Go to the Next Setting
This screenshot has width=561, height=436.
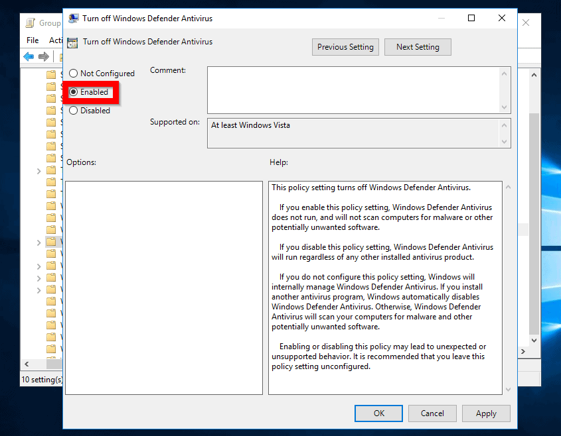point(417,47)
